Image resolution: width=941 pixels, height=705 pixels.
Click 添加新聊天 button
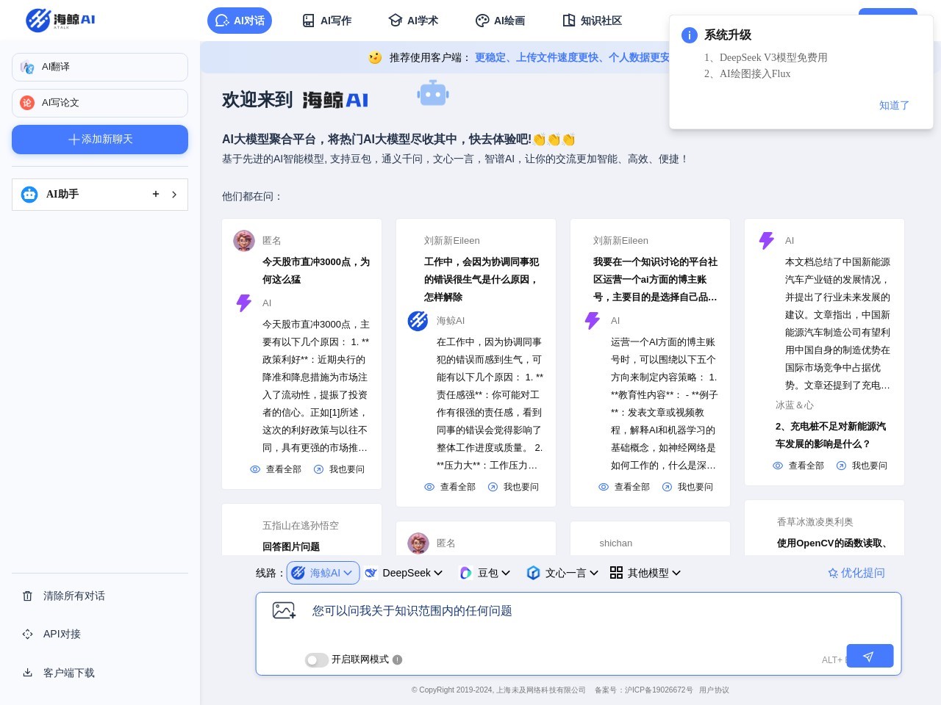pos(100,140)
